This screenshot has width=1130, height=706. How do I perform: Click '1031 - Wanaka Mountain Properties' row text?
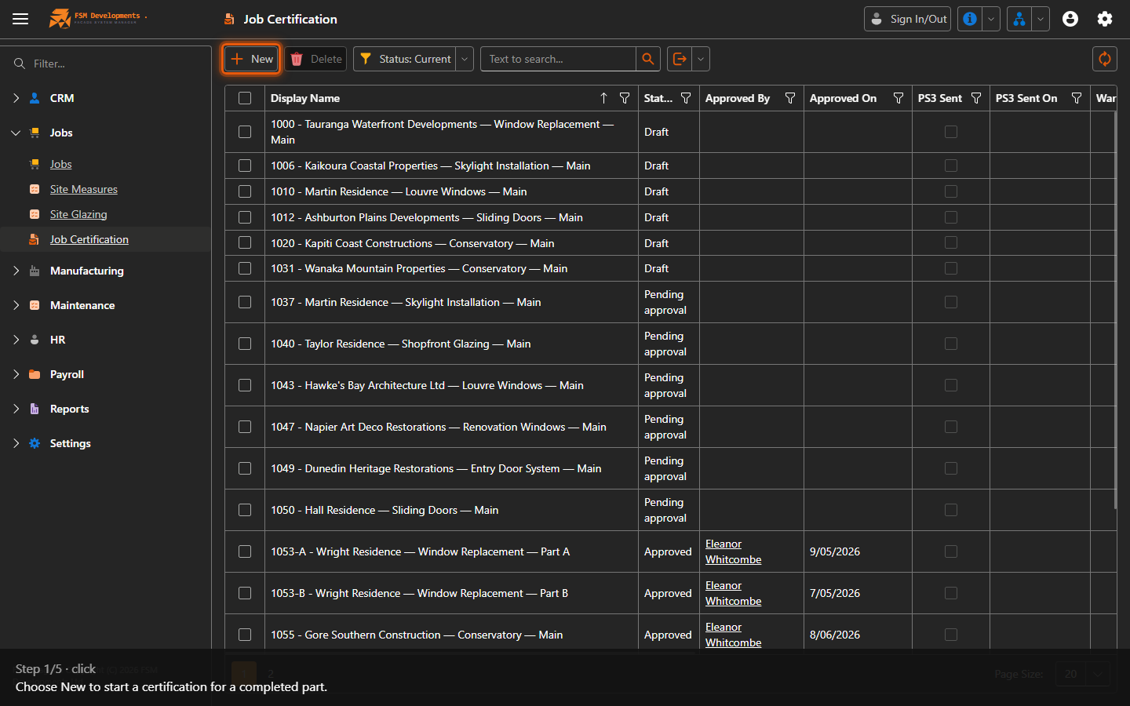pos(419,268)
